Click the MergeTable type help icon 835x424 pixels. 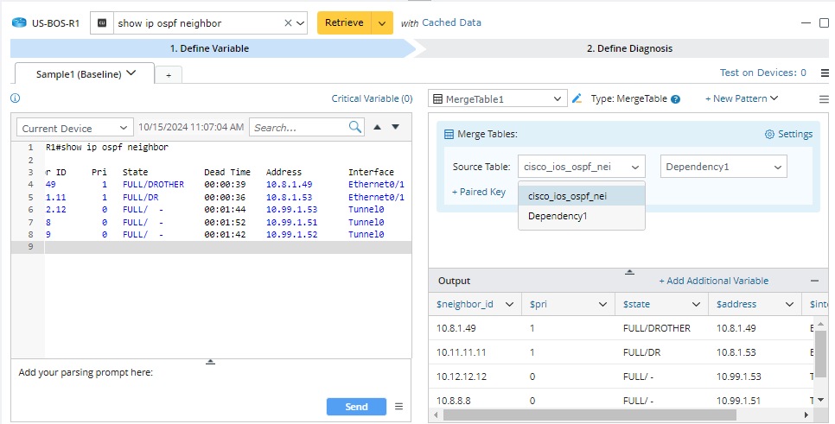coord(676,99)
